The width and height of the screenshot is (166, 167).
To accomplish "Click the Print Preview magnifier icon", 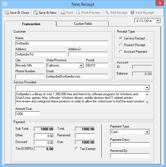I will click(78, 12).
